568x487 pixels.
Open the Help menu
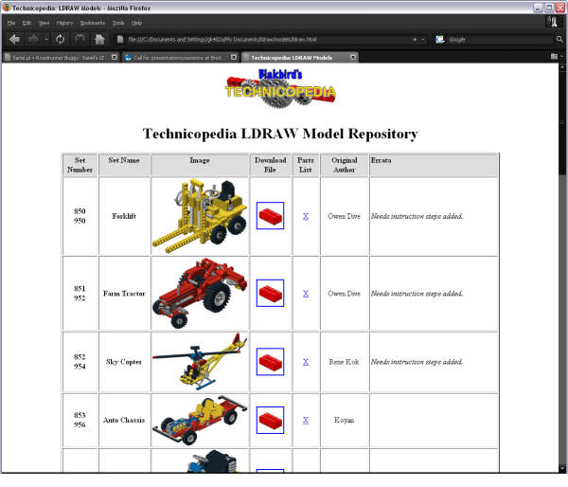pos(136,23)
